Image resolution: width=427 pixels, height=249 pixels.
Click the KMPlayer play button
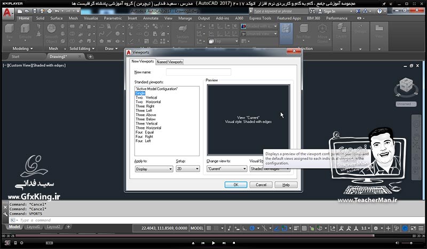[x=213, y=243]
